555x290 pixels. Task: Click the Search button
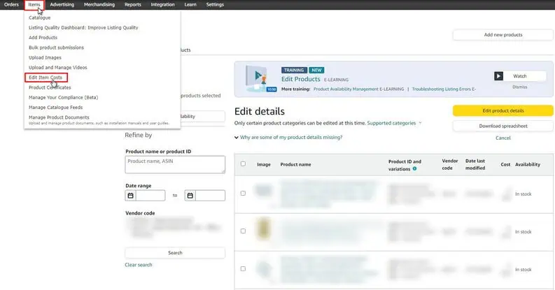click(x=175, y=253)
